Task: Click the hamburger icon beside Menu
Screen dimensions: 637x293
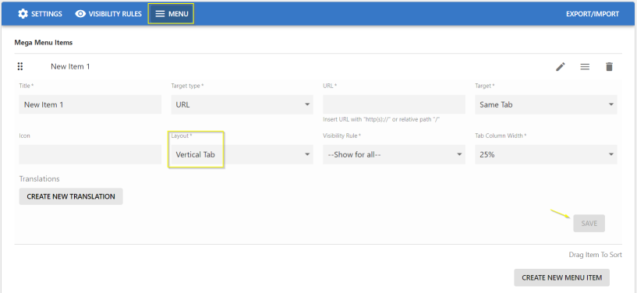Action: pos(161,14)
